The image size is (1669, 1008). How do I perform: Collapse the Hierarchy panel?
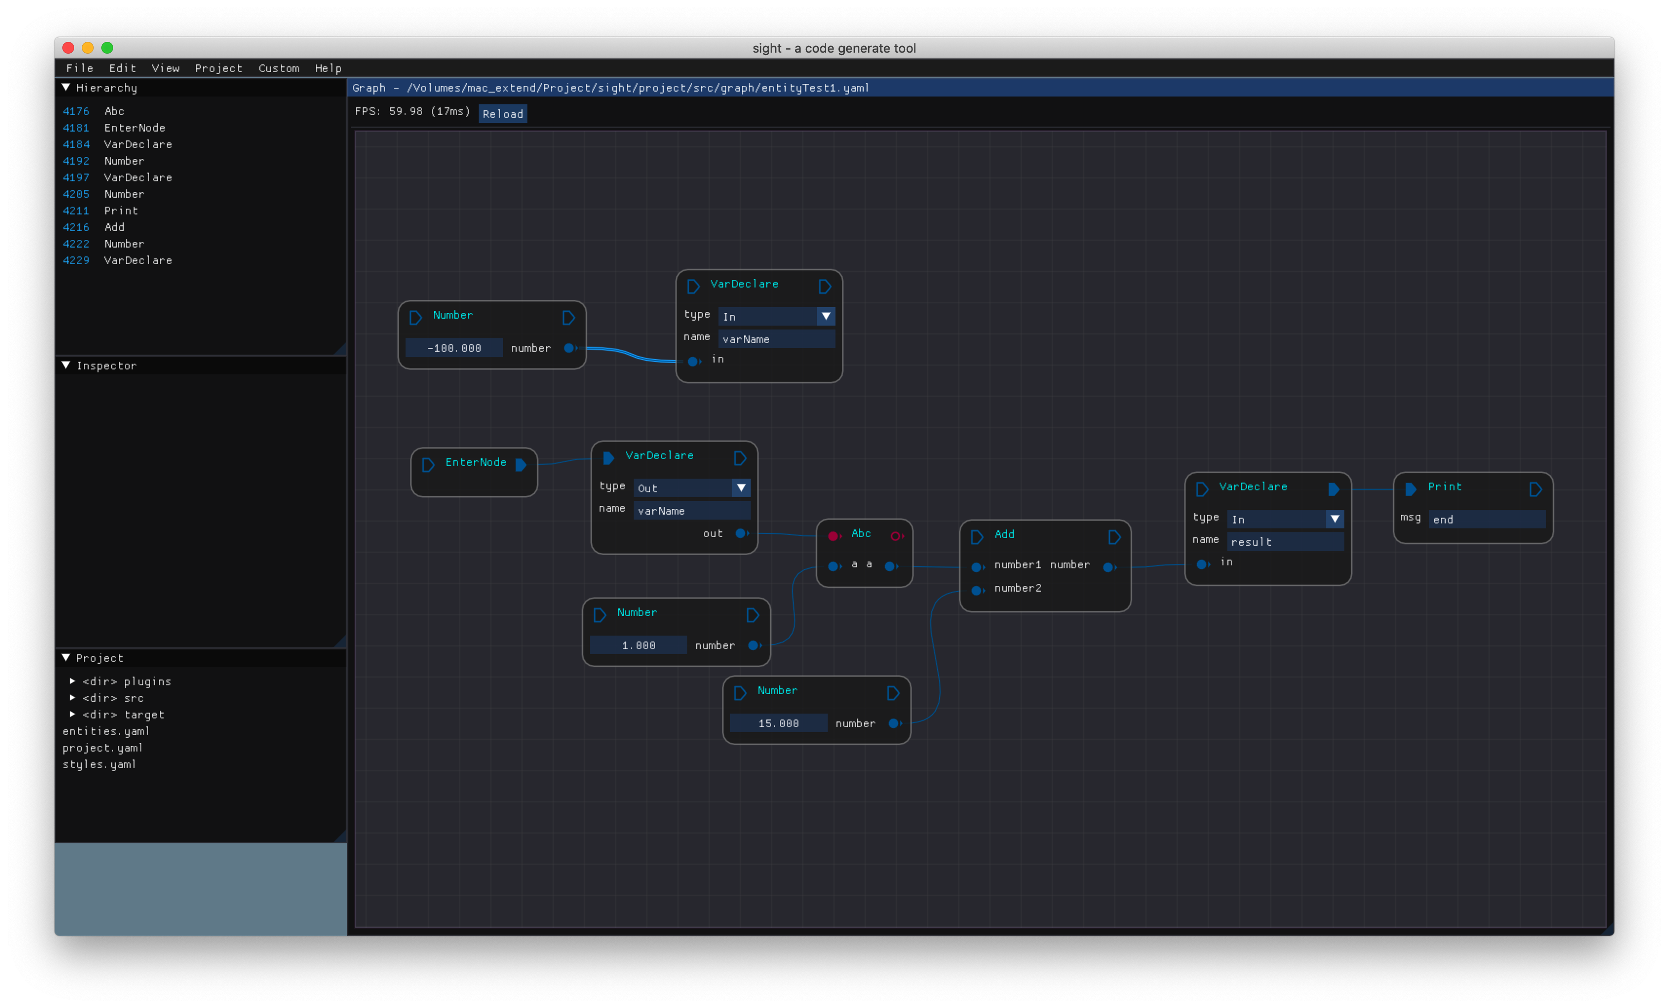pyautogui.click(x=66, y=87)
